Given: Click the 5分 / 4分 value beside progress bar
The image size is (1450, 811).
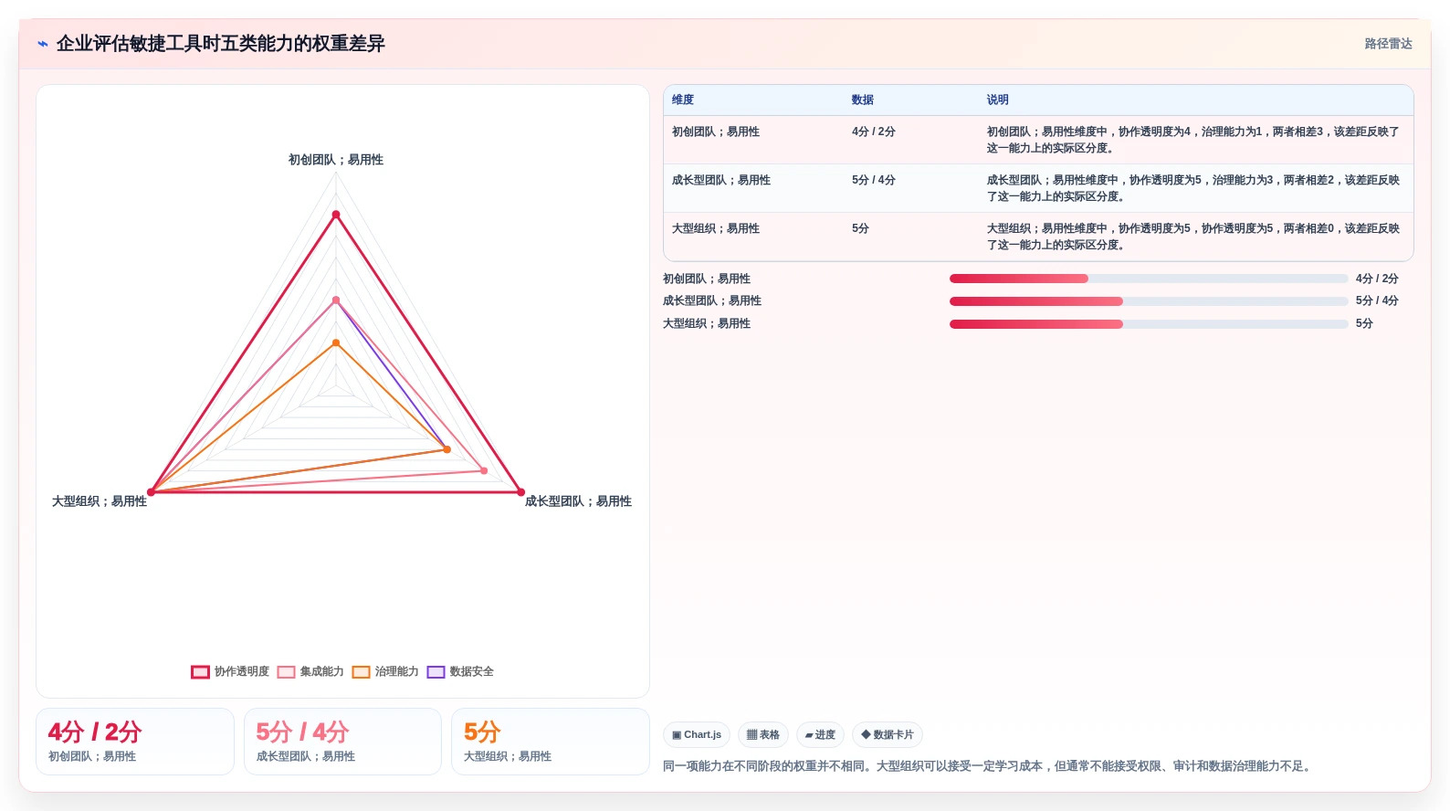Looking at the screenshot, I should click(1377, 300).
